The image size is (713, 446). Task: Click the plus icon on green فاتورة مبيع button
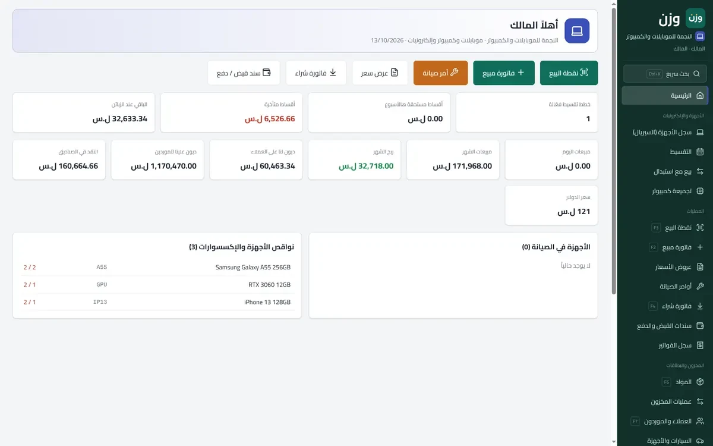coord(521,73)
